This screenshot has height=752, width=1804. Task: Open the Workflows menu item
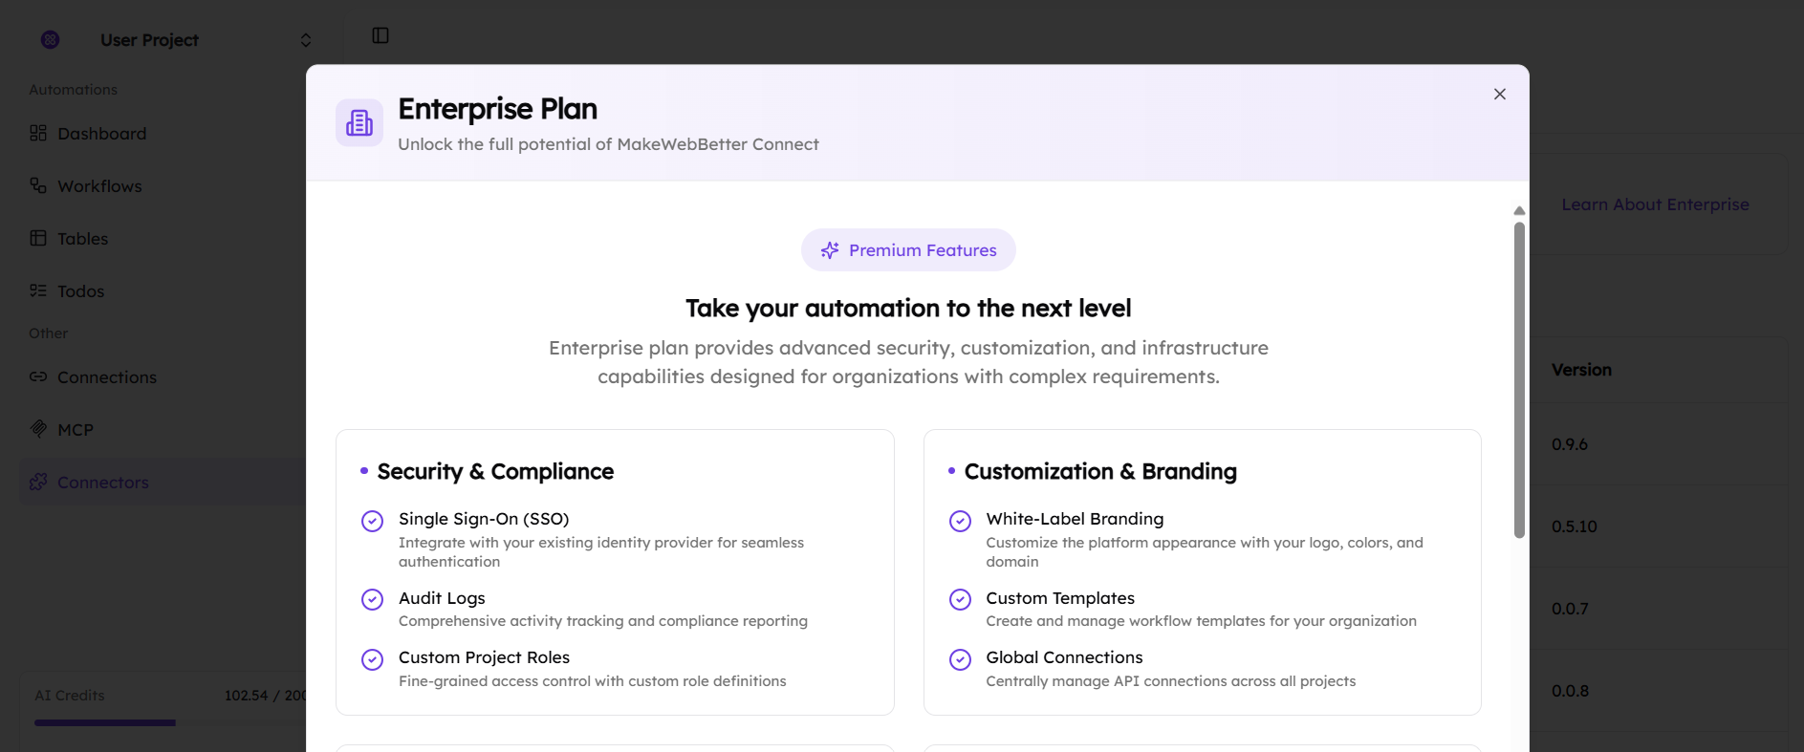pyautogui.click(x=99, y=186)
